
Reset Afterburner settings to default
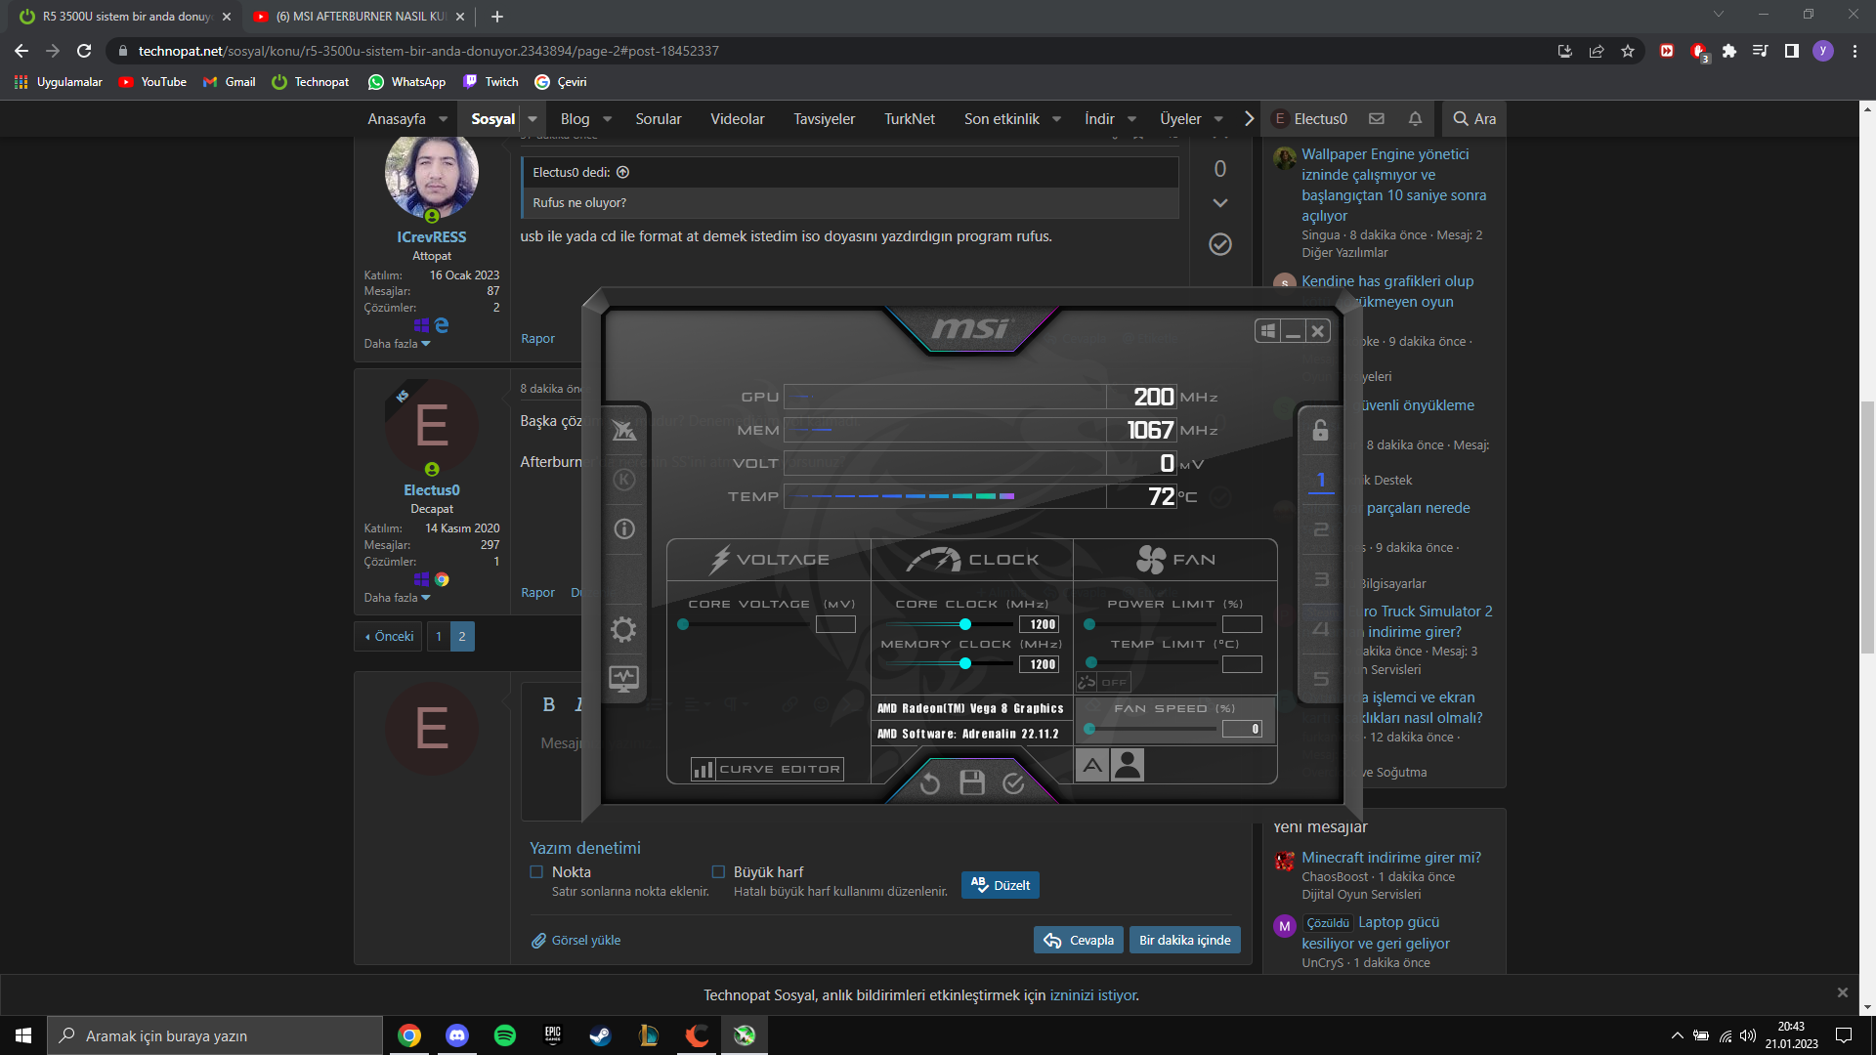point(929,783)
